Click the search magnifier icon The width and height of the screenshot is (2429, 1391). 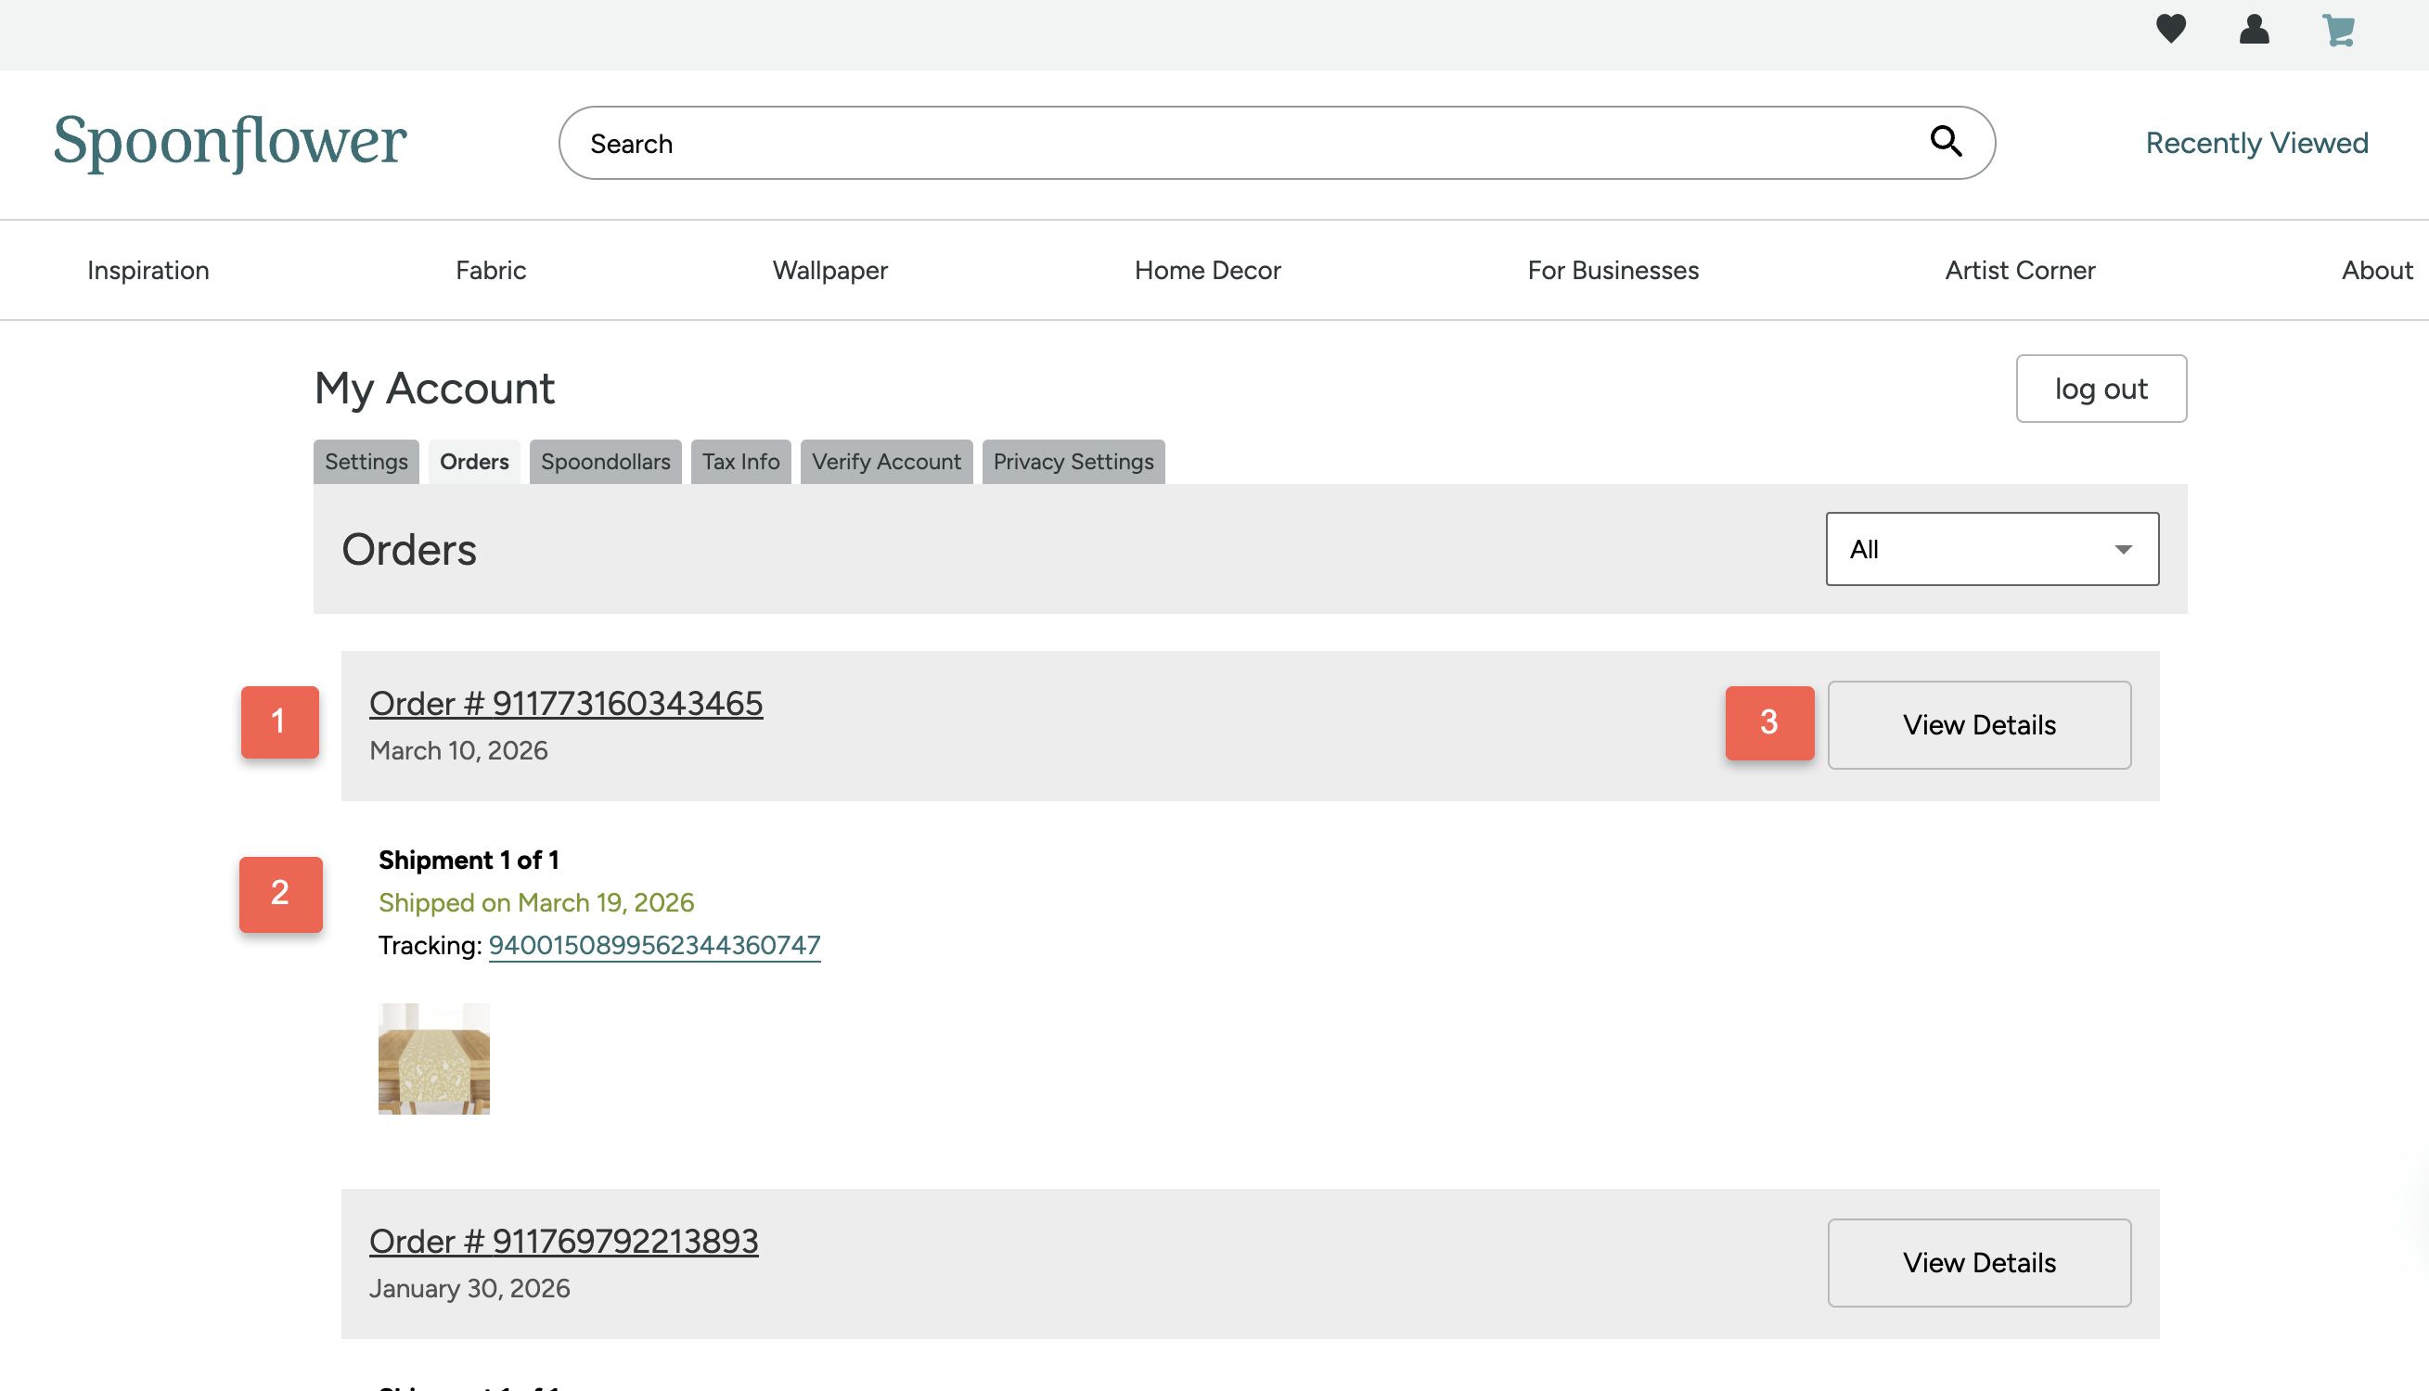(1946, 141)
